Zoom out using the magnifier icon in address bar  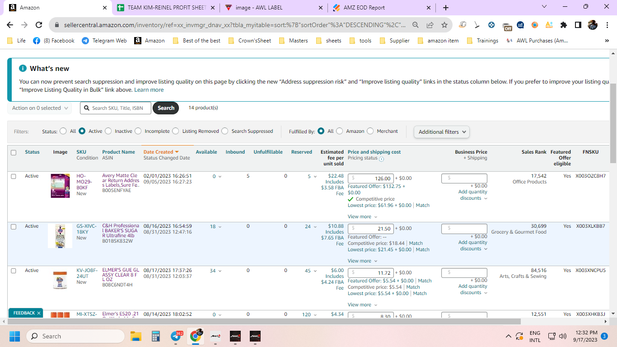pyautogui.click(x=416, y=25)
